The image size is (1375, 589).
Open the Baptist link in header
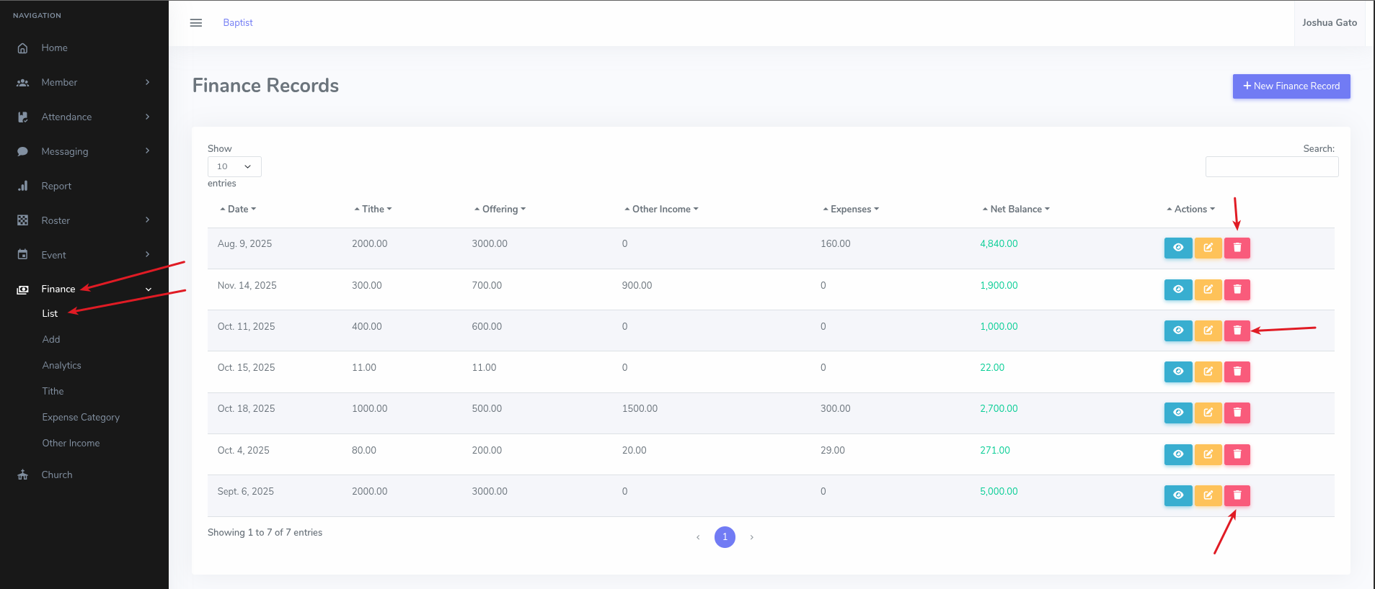[238, 23]
